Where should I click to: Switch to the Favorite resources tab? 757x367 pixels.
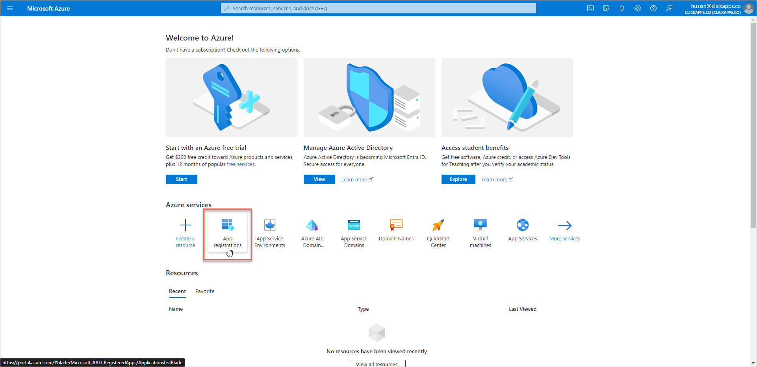205,291
